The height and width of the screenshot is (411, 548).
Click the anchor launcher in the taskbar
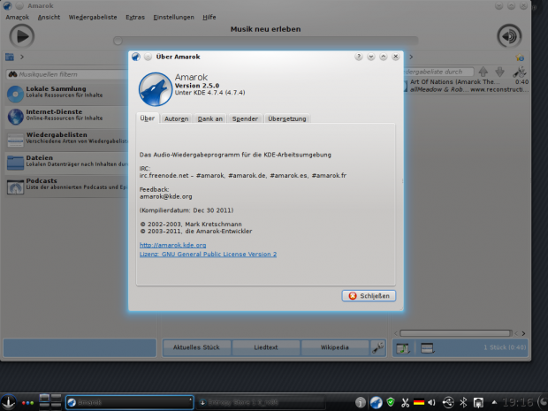8,402
